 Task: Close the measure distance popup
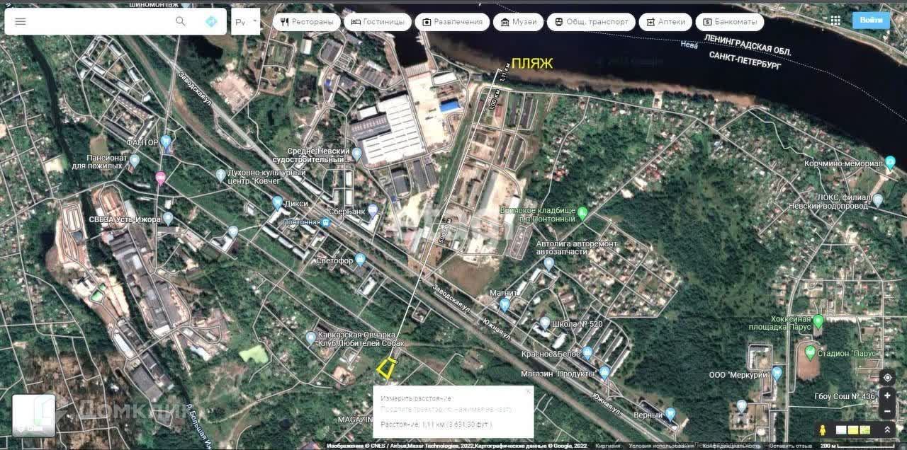point(528,391)
